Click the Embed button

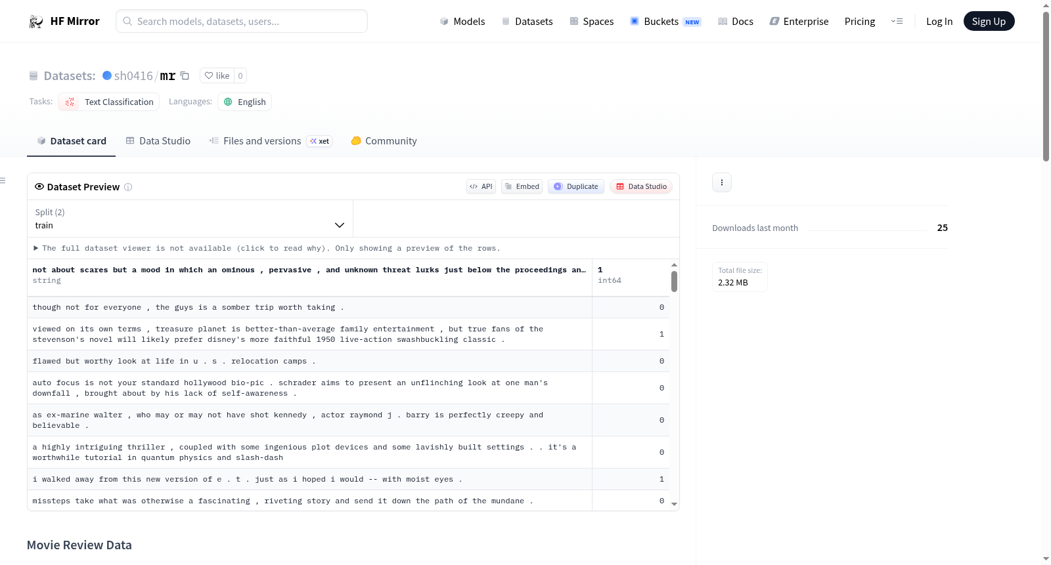pyautogui.click(x=522, y=186)
